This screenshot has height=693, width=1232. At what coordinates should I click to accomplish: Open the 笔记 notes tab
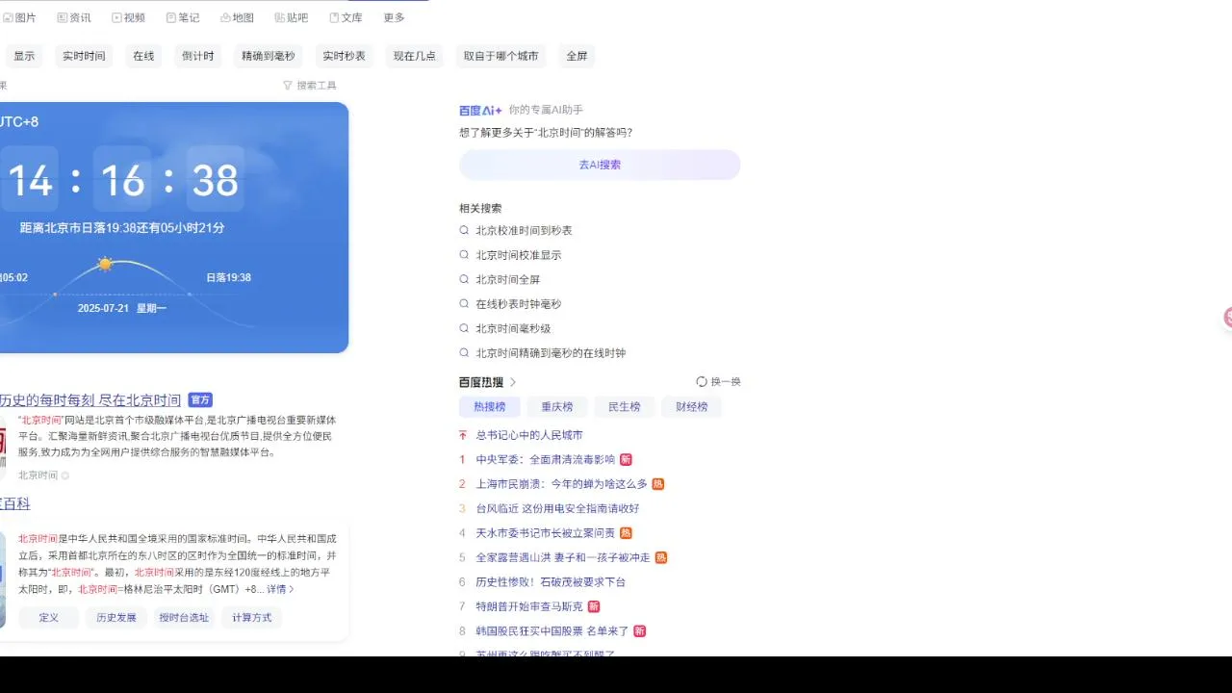(x=183, y=17)
